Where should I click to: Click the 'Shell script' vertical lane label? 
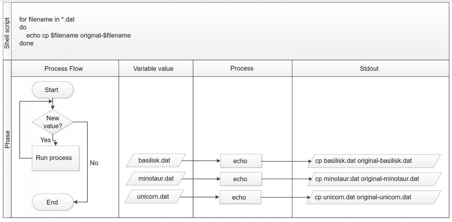click(x=7, y=33)
